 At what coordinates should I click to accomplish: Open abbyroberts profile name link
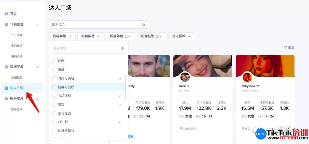250,86
